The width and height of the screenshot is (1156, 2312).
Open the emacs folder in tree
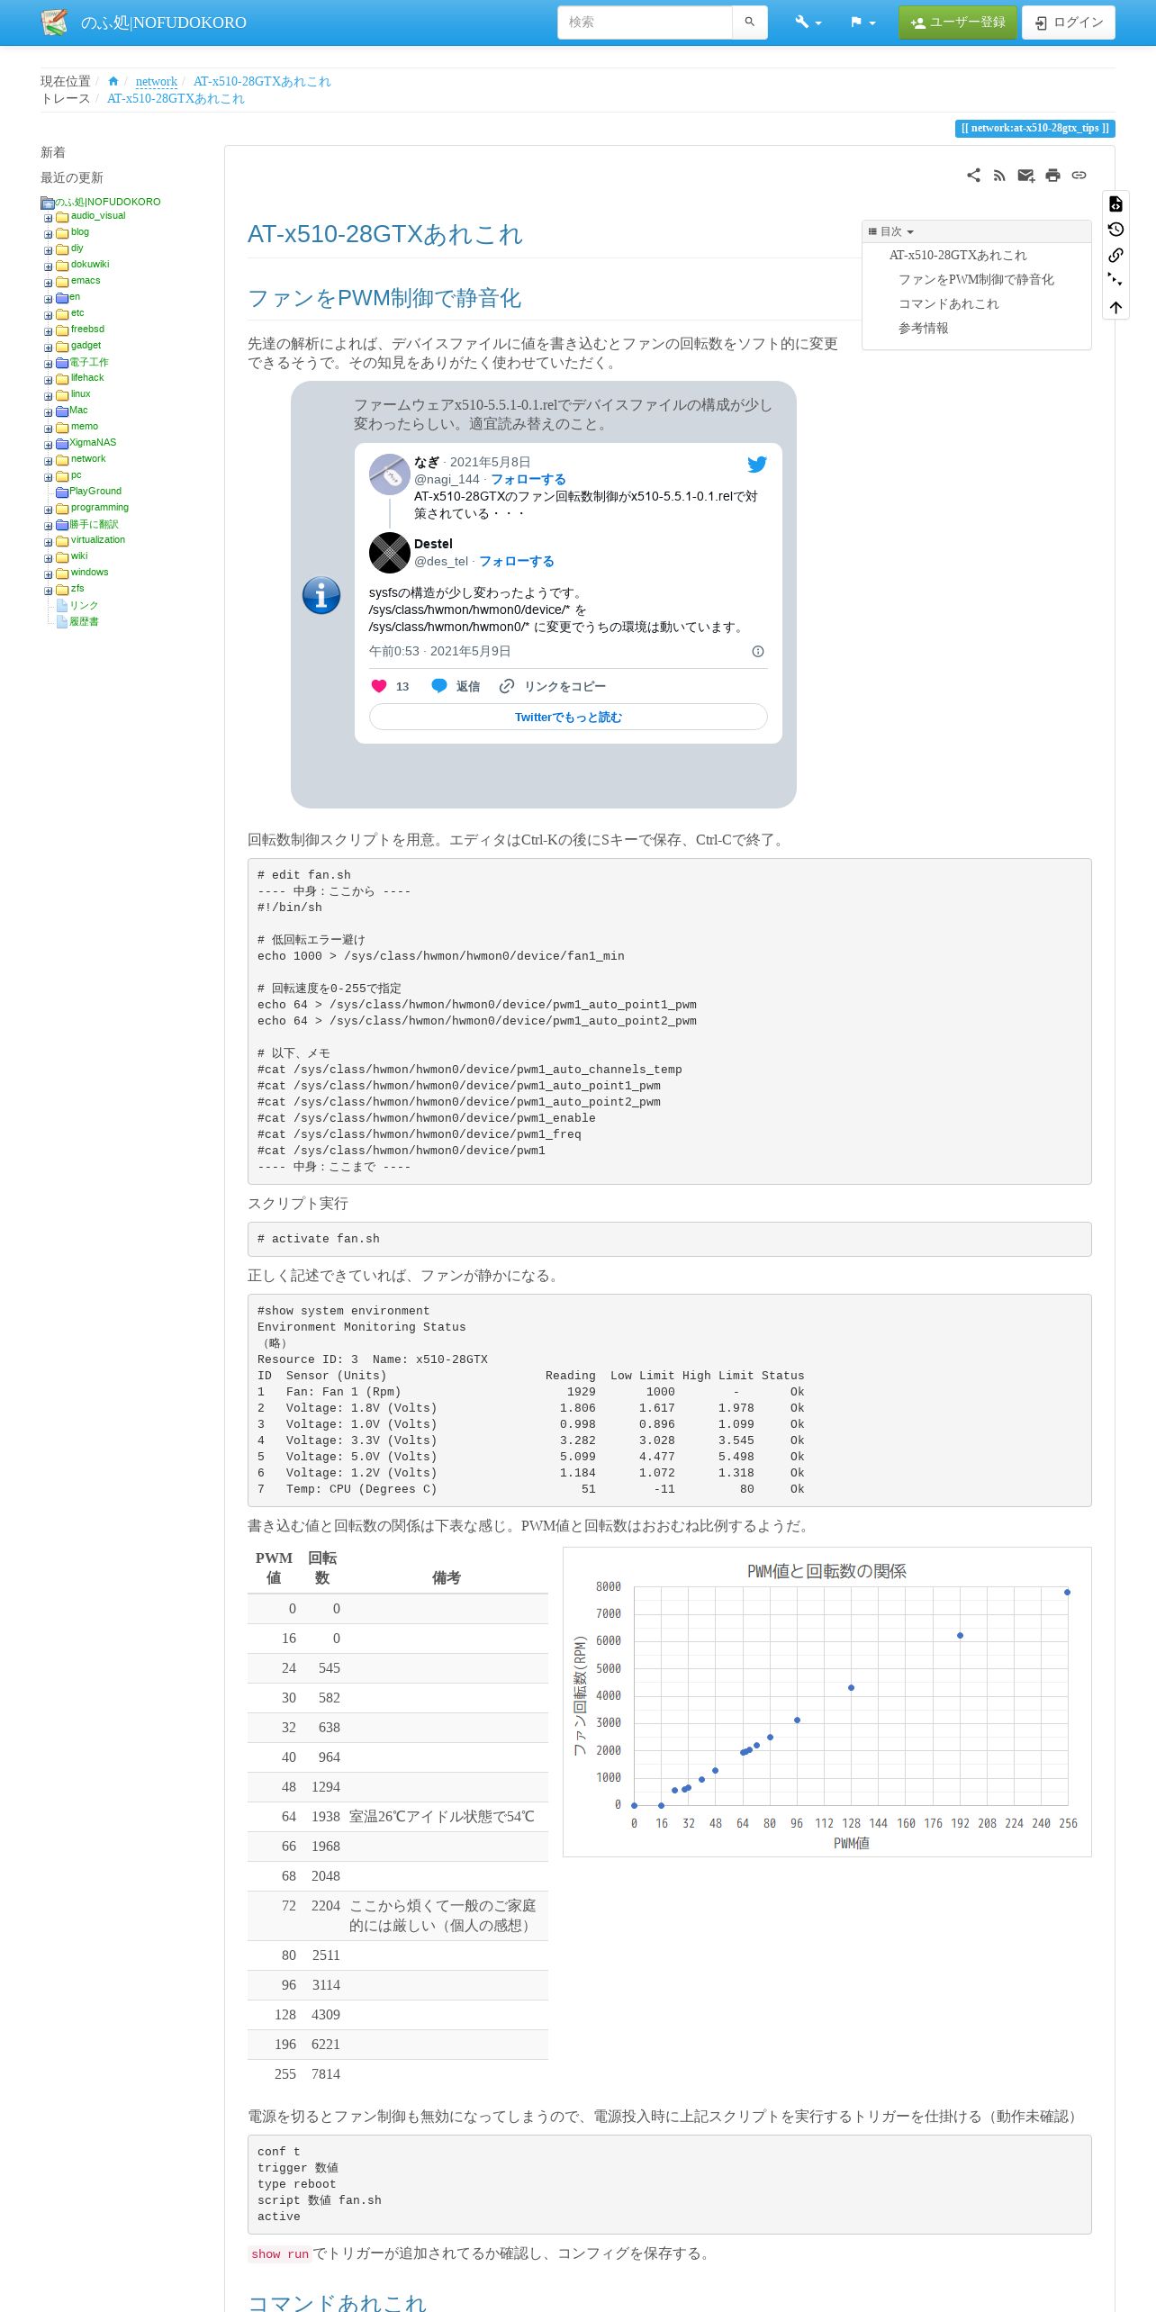(86, 281)
